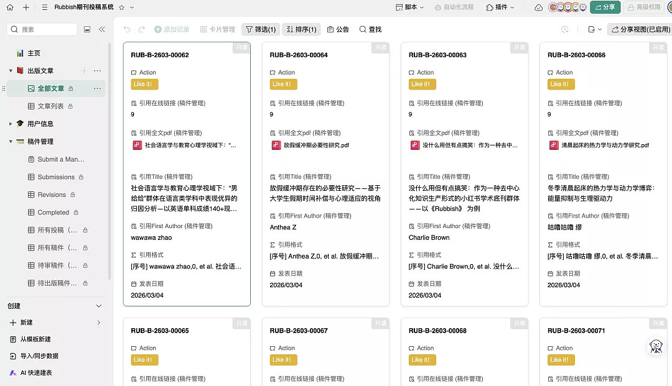Open a new tab with plus icon
Viewport: 672px width, 386px height.
26,7
